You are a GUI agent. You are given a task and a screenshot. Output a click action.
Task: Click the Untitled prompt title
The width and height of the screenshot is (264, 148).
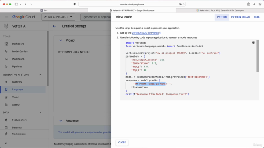(x=74, y=26)
